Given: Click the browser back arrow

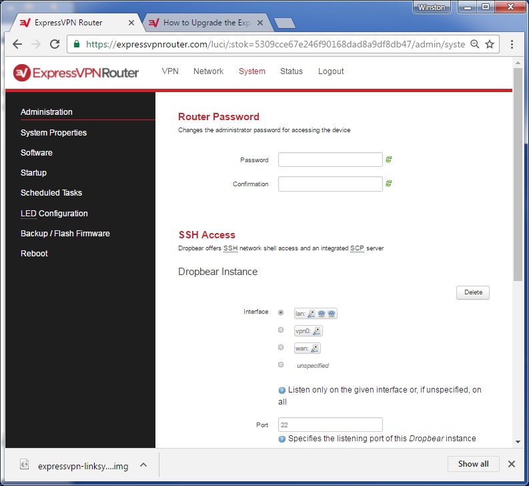Looking at the screenshot, I should click(17, 45).
